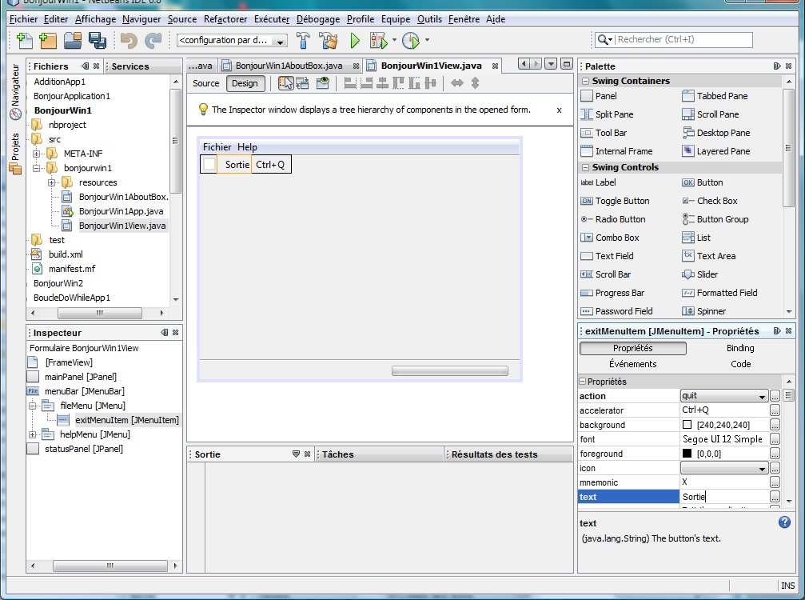Click the Profile Project clock icon

pos(411,40)
